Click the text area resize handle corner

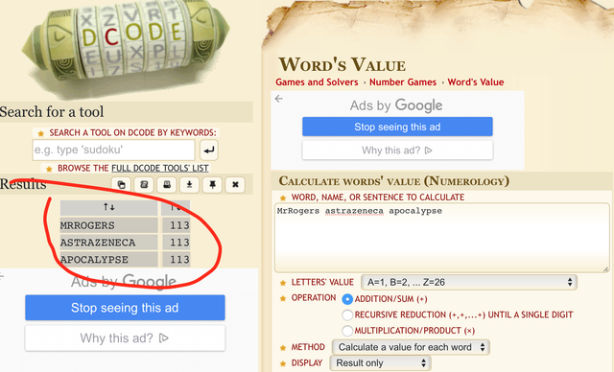pos(605,269)
